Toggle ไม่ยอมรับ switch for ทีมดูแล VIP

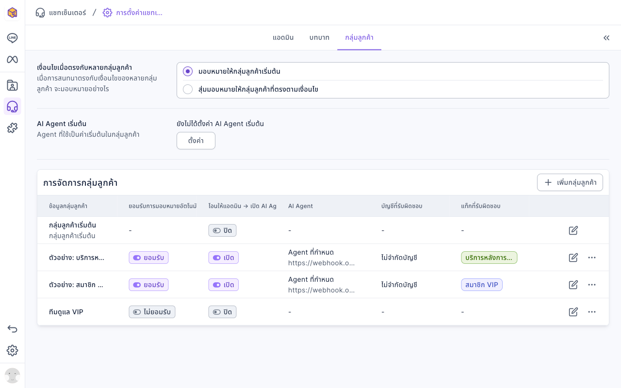pyautogui.click(x=152, y=312)
